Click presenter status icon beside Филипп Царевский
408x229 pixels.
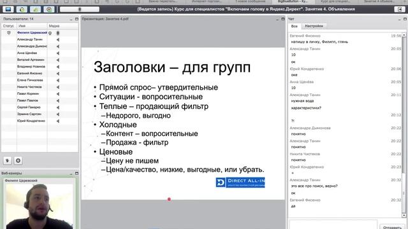click(8, 33)
